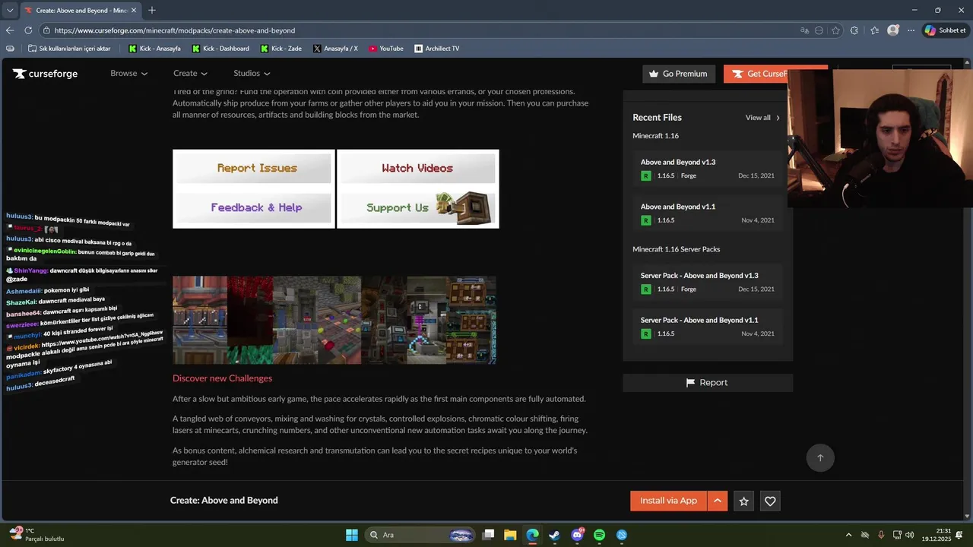Open the Browse dropdown menu
The image size is (973, 547).
(128, 74)
